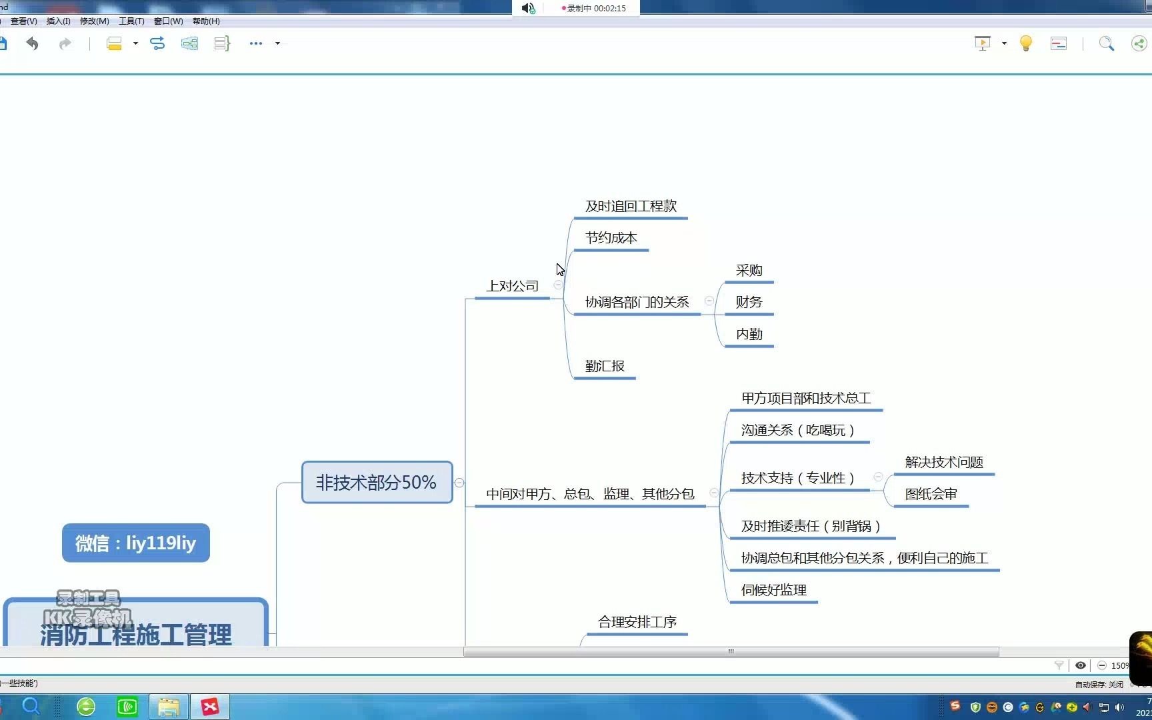Zoom out with the minus button
This screenshot has width=1152, height=720.
click(1102, 665)
